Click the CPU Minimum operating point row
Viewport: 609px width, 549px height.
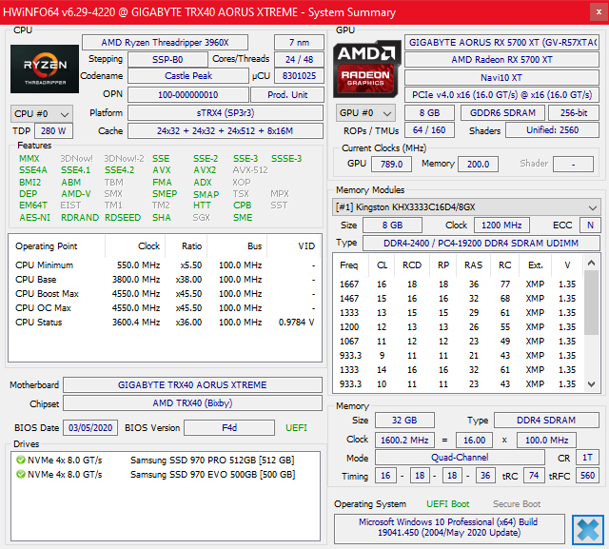[165, 265]
